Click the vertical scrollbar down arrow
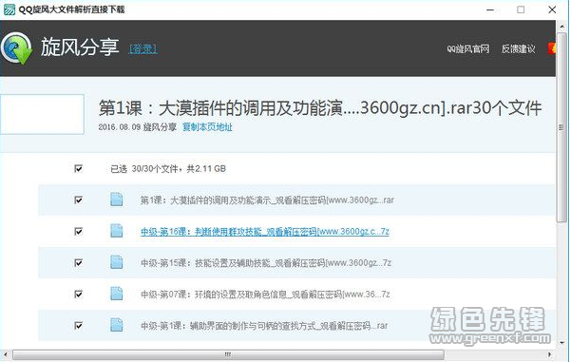The image size is (571, 362). pos(561,342)
